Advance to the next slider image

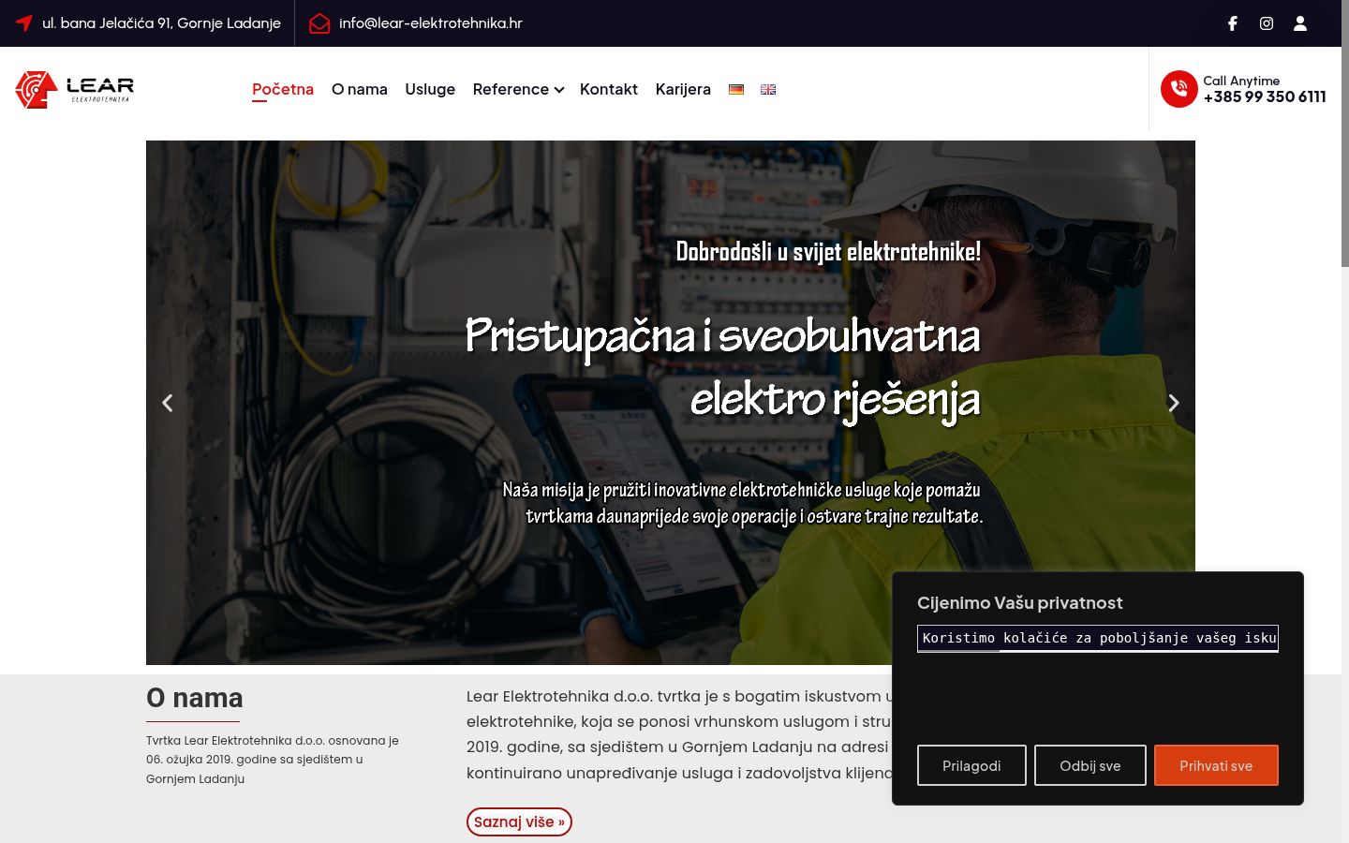(x=1174, y=403)
